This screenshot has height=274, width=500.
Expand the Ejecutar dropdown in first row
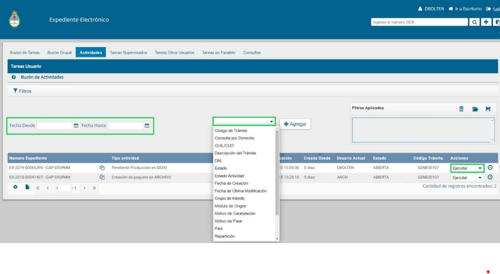pos(480,168)
